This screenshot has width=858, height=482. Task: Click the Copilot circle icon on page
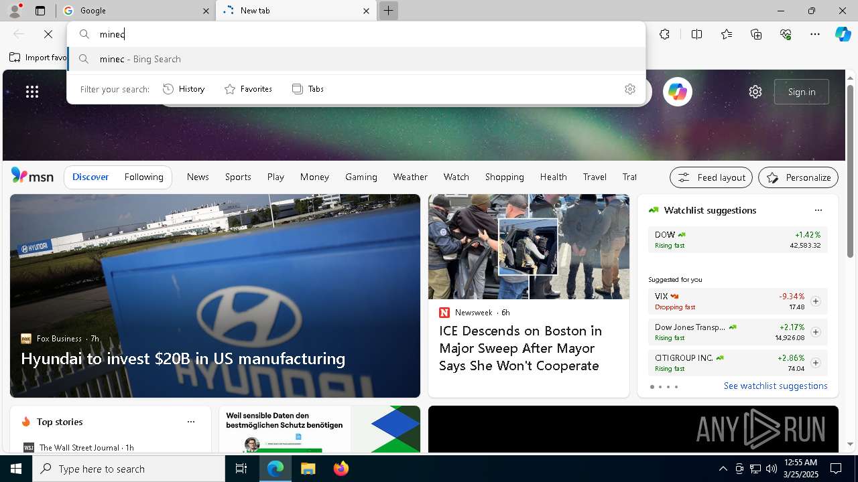tap(677, 92)
